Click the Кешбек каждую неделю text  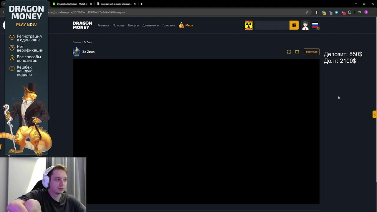tap(24, 71)
